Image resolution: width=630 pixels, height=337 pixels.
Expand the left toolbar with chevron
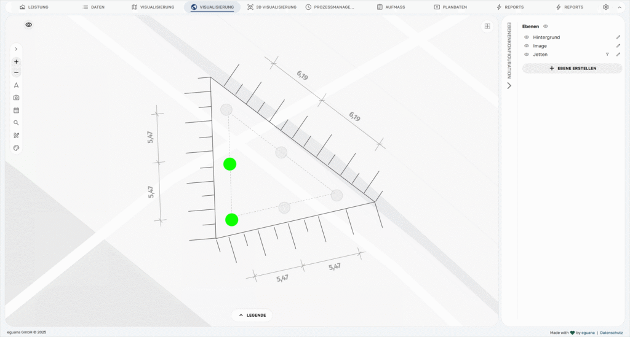(x=17, y=48)
